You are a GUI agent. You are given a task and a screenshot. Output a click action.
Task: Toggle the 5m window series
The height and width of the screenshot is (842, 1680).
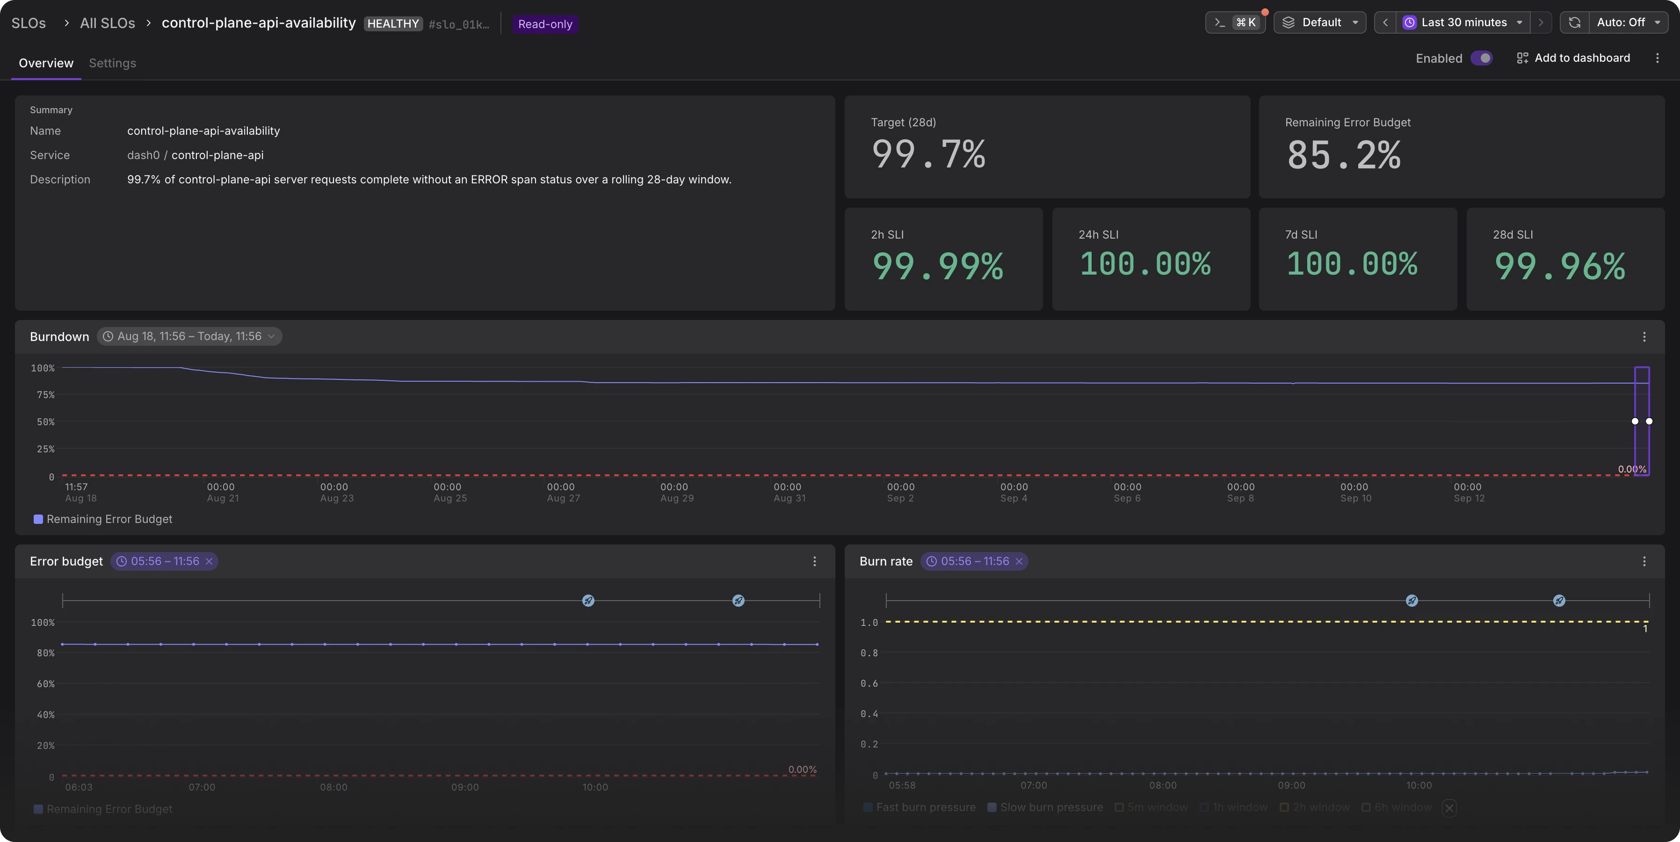tap(1152, 807)
